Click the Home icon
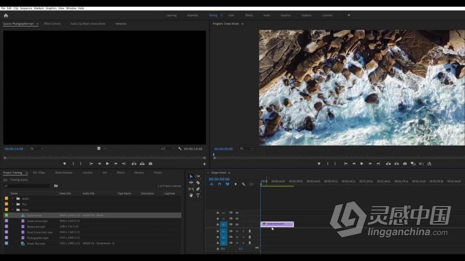Image resolution: width=465 pixels, height=261 pixels. pyautogui.click(x=6, y=15)
